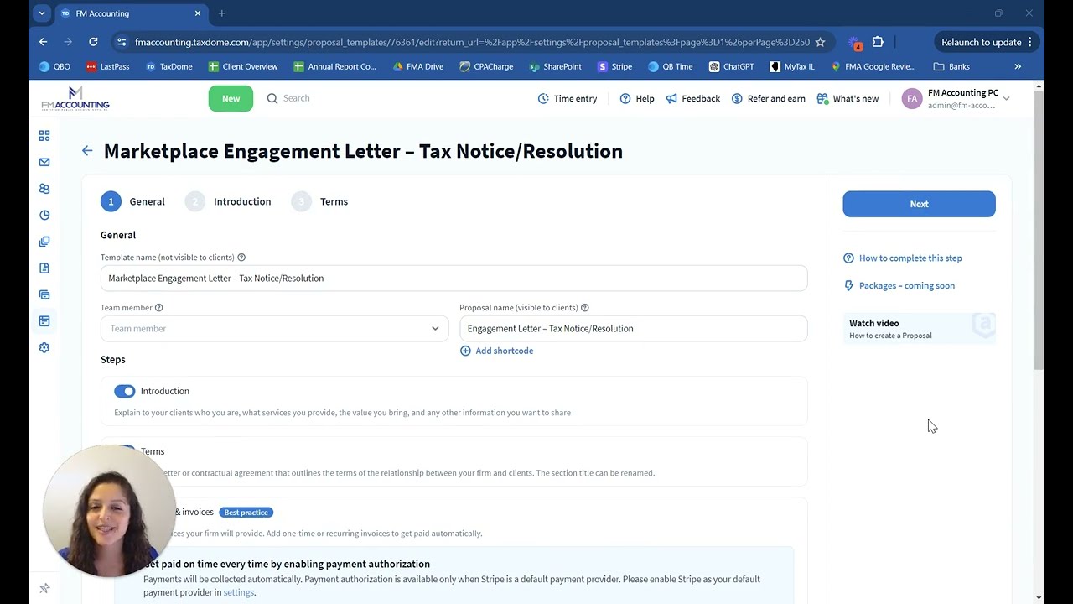Open the browser extensions puzzle icon

[x=878, y=42]
